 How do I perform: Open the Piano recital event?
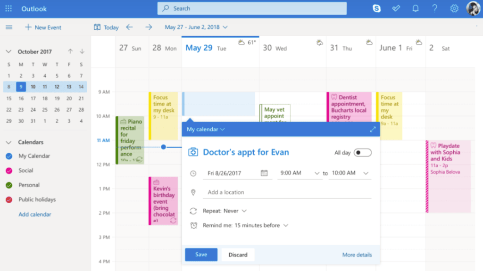click(130, 140)
